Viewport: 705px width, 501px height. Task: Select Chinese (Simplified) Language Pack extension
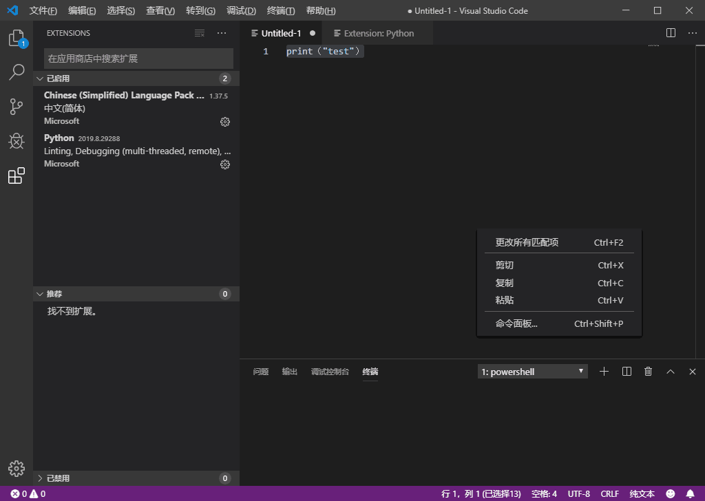pos(136,108)
